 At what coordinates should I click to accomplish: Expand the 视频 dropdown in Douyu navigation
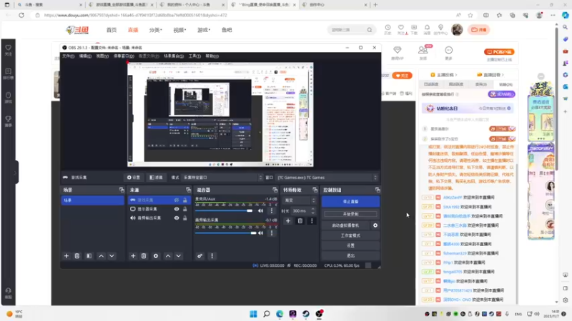point(179,30)
